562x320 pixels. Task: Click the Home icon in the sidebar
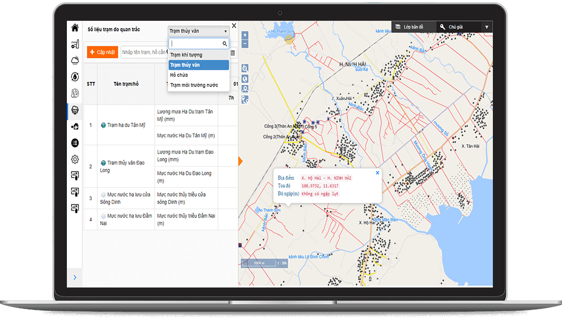click(x=75, y=28)
